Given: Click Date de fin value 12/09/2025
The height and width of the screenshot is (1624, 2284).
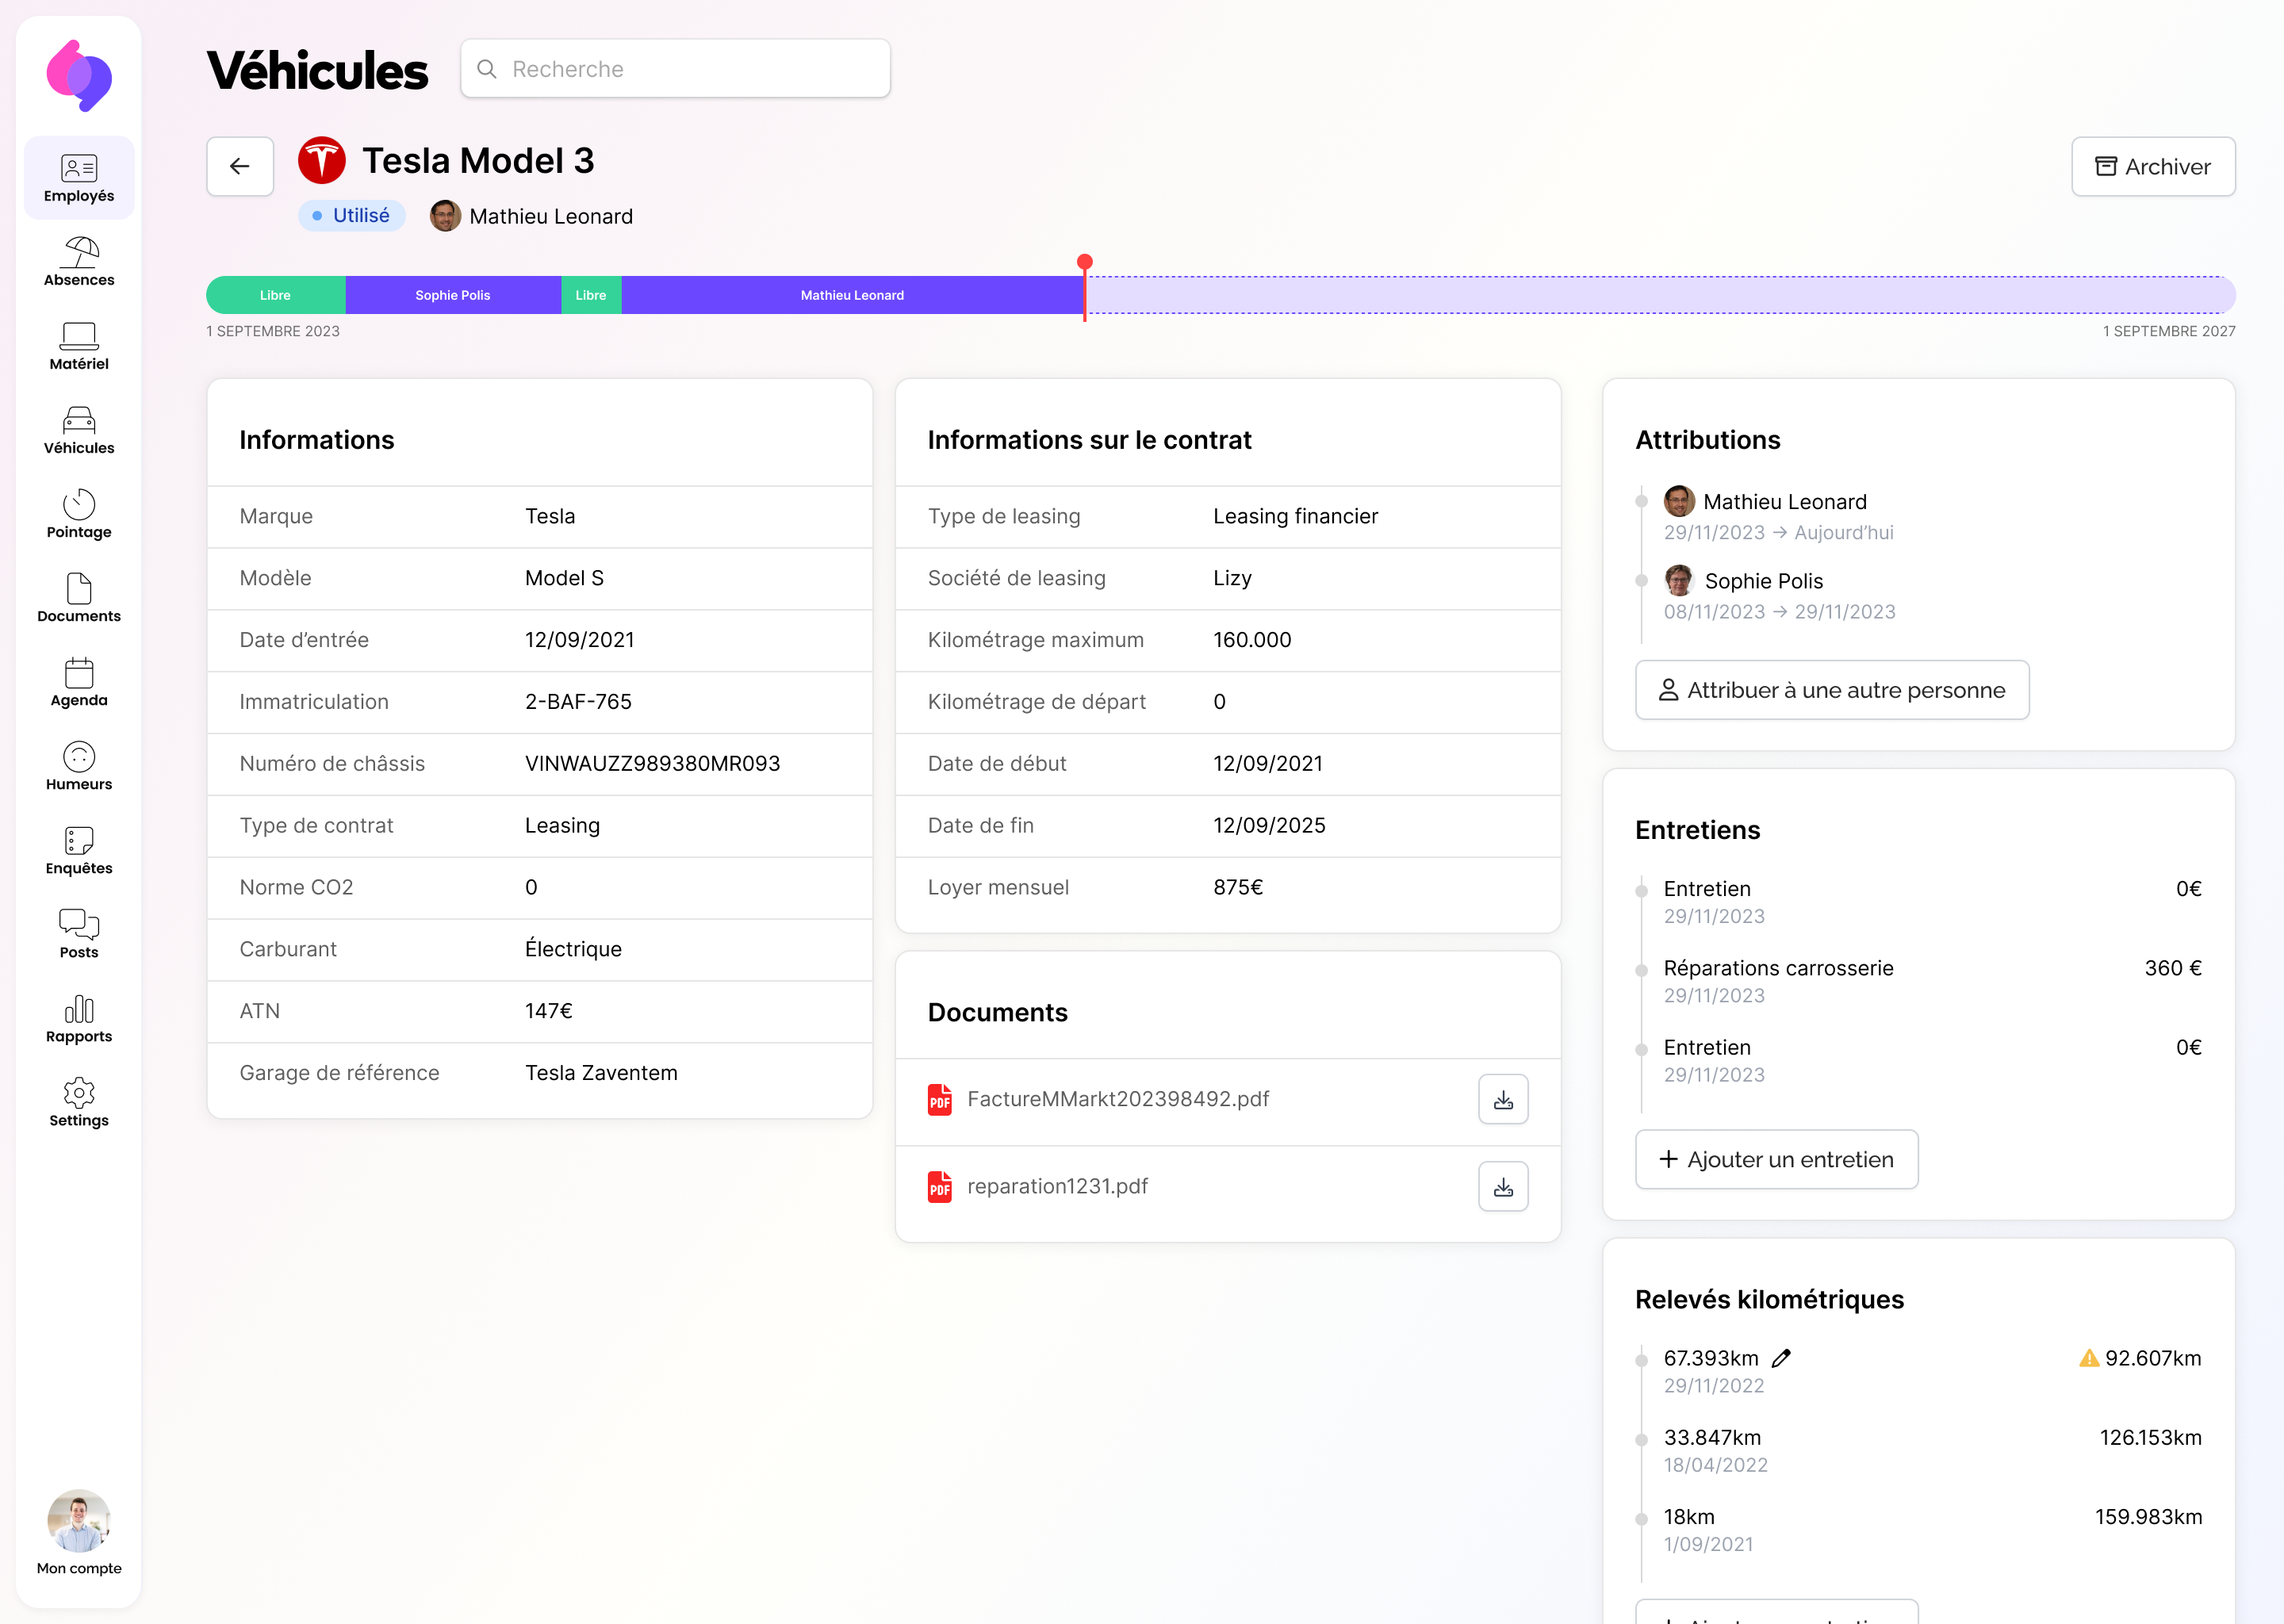Looking at the screenshot, I should click(1269, 826).
